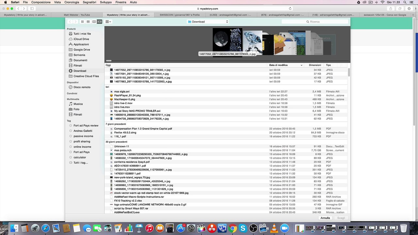Select file intro live-2.mov
The height and width of the screenshot is (235, 418).
[123, 103]
